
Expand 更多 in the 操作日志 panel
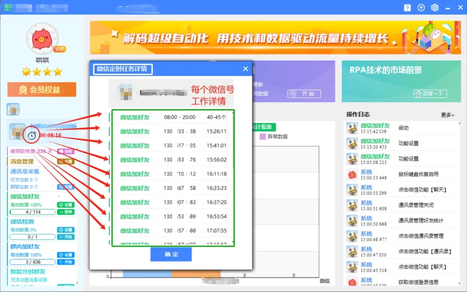[446, 115]
